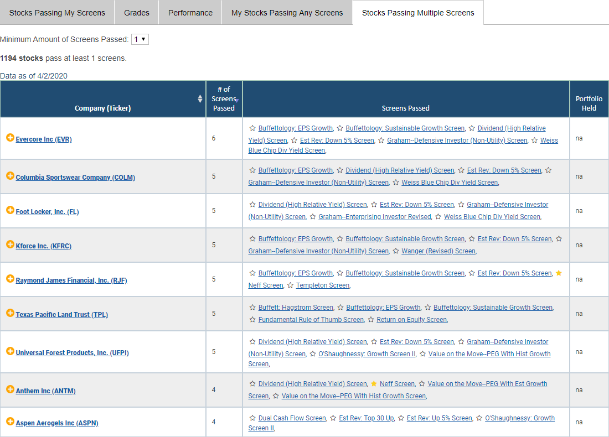Switch to Stocks Passing My Screens tab
The height and width of the screenshot is (437, 609).
pyautogui.click(x=57, y=13)
